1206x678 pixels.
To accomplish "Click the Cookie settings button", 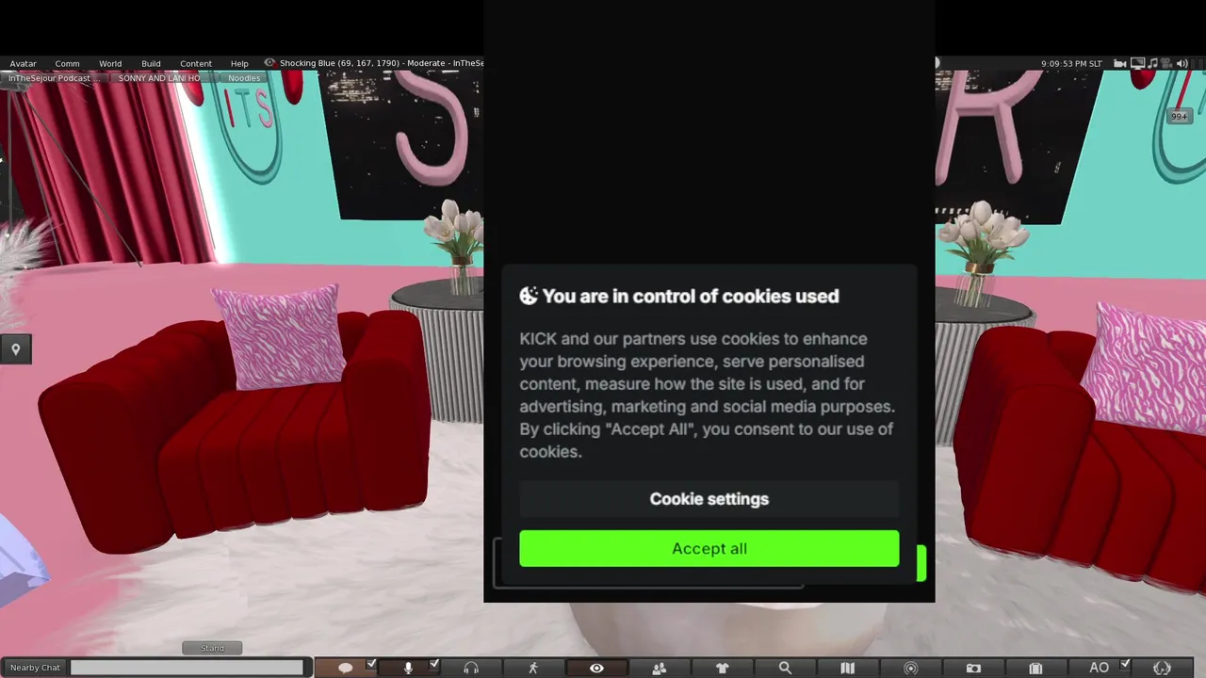I will (x=709, y=499).
